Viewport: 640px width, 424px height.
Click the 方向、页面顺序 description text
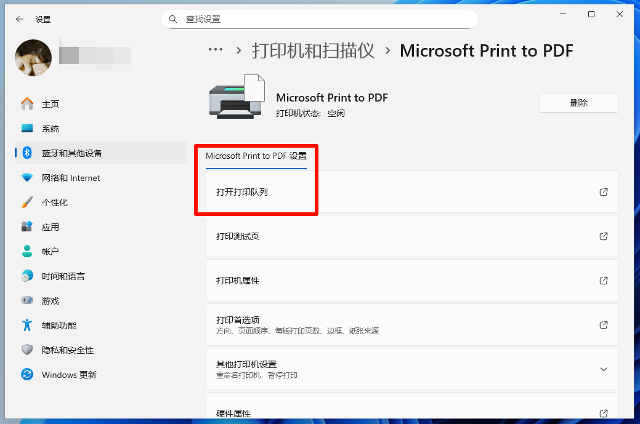[x=297, y=331]
